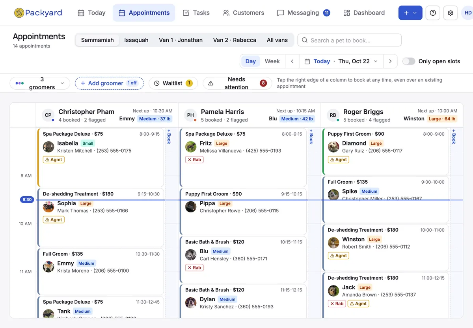Click Book in Pamela Harris's column
473x328 pixels.
pyautogui.click(x=311, y=136)
